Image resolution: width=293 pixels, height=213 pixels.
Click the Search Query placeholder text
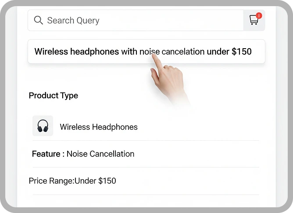point(73,20)
